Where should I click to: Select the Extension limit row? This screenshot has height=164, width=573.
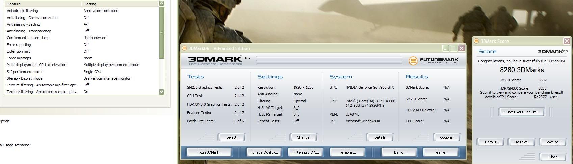pyautogui.click(x=81, y=51)
